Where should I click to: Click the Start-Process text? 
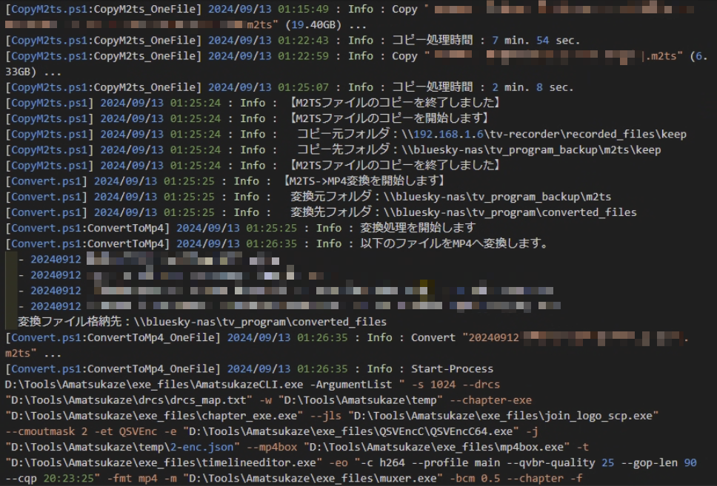(452, 368)
